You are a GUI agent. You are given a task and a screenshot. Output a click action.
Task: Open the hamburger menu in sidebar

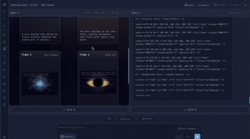(4, 5)
